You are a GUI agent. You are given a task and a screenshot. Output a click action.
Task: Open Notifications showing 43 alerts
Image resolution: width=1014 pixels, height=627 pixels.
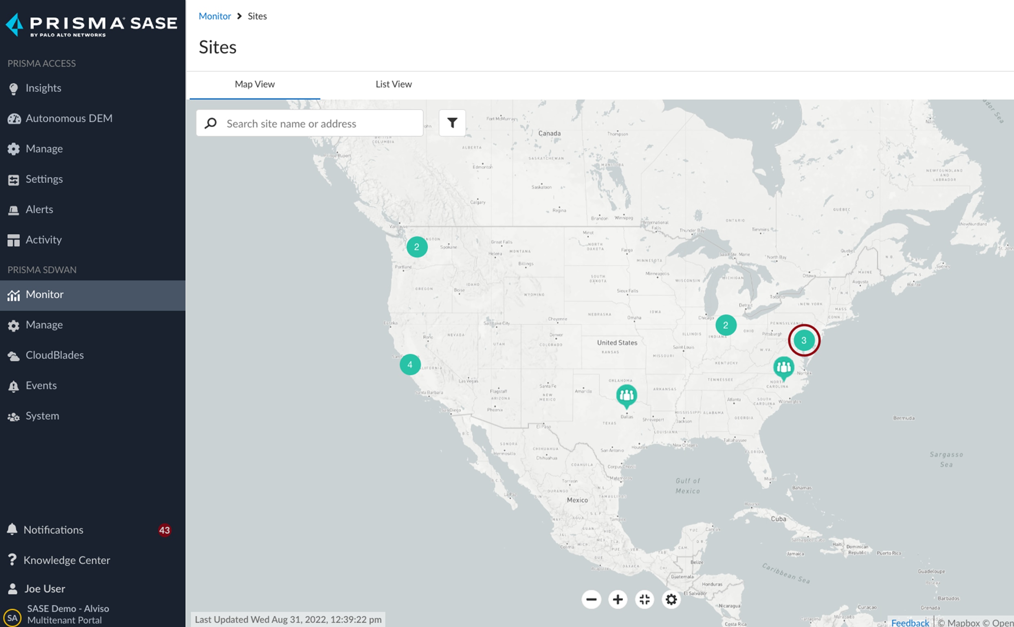[x=54, y=530]
